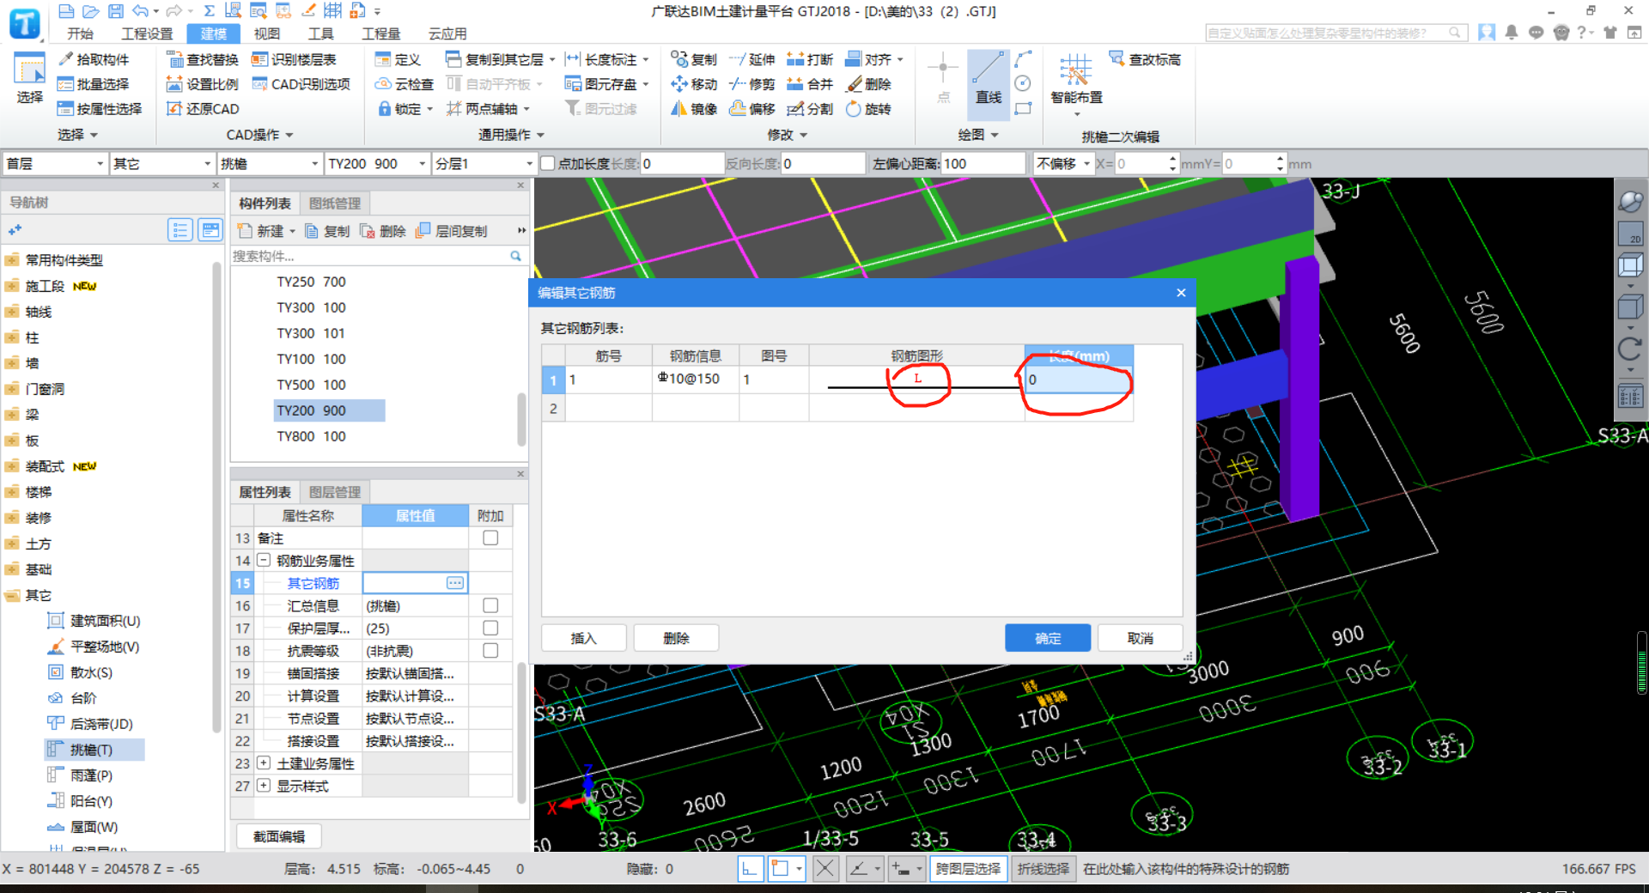Viewport: 1649px width, 893px height.
Task: Click 删除 button in rebar dialog
Action: point(676,638)
